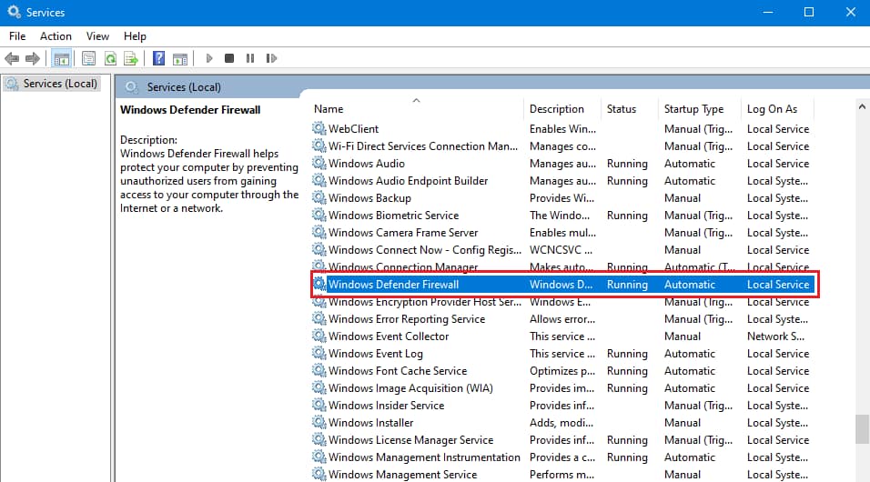Click 'WCNCSVC ...' description cell
The image size is (870, 482).
[x=561, y=249]
